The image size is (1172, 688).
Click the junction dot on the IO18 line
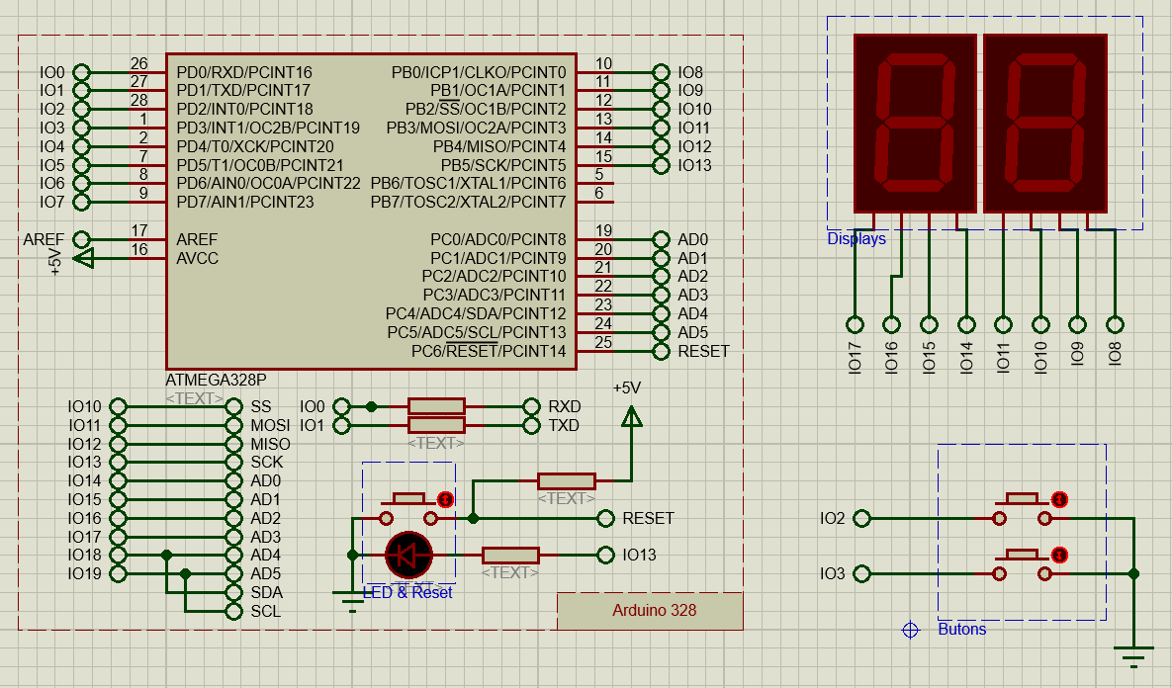[x=167, y=555]
